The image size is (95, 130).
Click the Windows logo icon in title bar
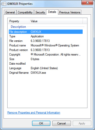(4, 4)
